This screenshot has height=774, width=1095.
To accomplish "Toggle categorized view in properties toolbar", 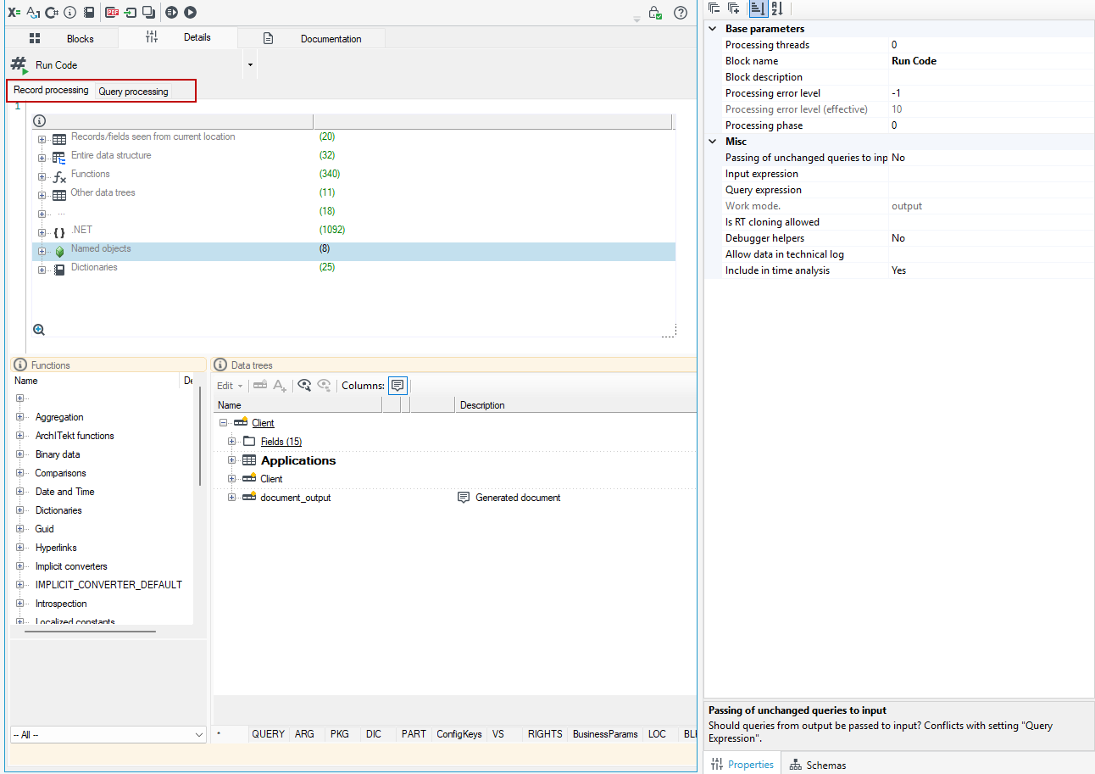I will [758, 8].
